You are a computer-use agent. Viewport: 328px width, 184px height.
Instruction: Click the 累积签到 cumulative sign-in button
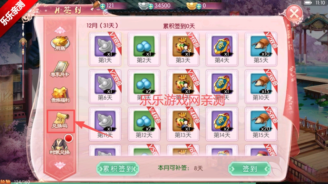[118, 169]
